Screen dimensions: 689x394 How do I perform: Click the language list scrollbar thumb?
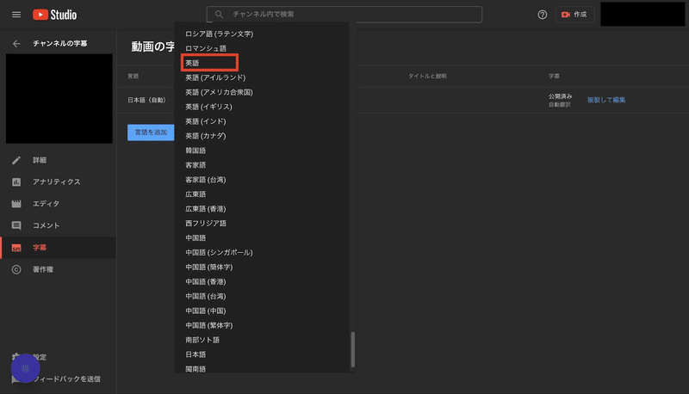point(352,349)
